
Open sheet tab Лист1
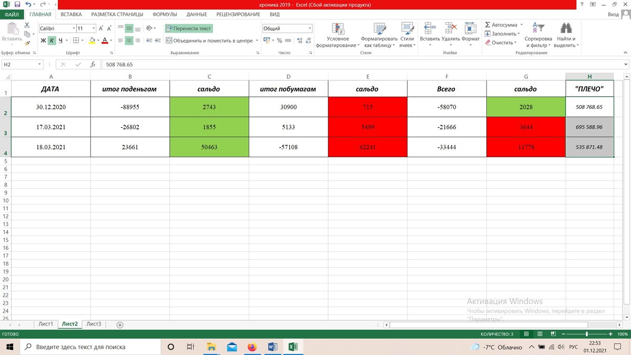(46, 324)
